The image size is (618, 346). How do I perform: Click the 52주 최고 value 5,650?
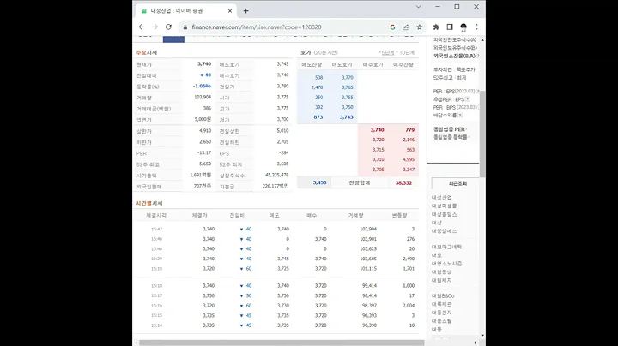click(x=205, y=164)
